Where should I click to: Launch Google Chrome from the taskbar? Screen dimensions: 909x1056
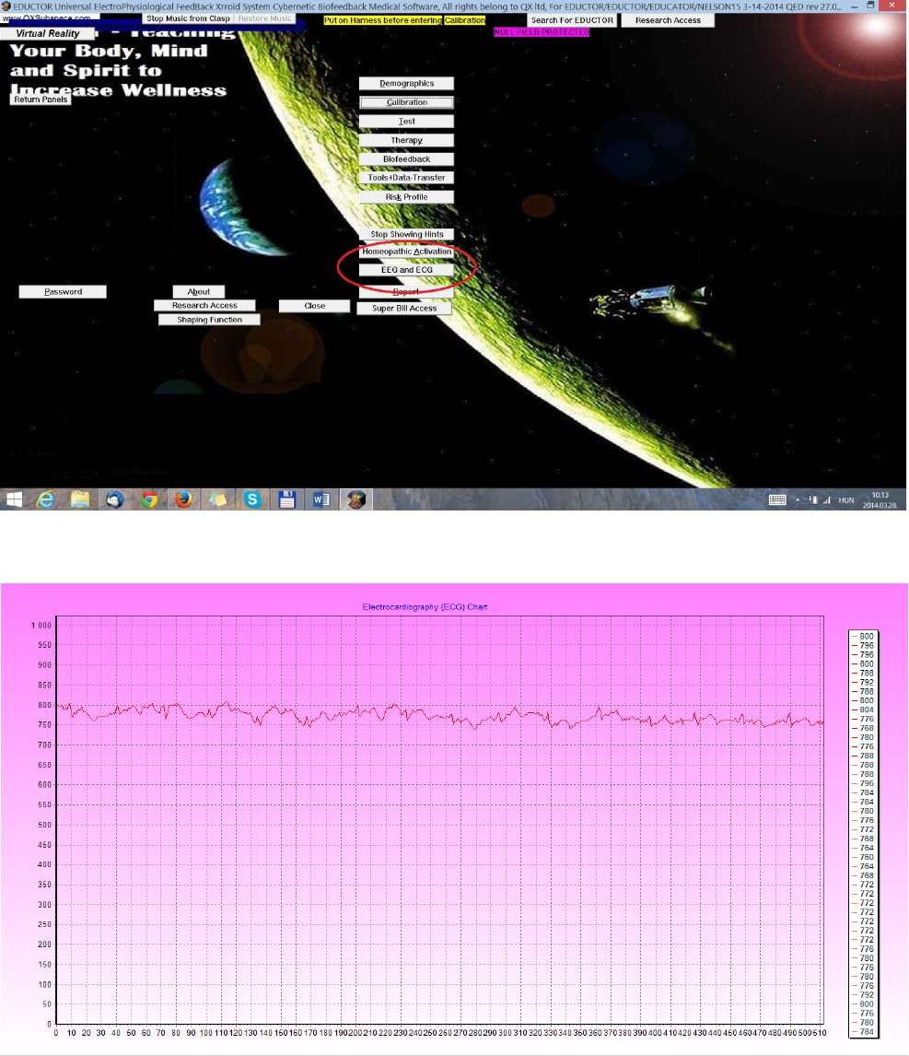pyautogui.click(x=149, y=499)
